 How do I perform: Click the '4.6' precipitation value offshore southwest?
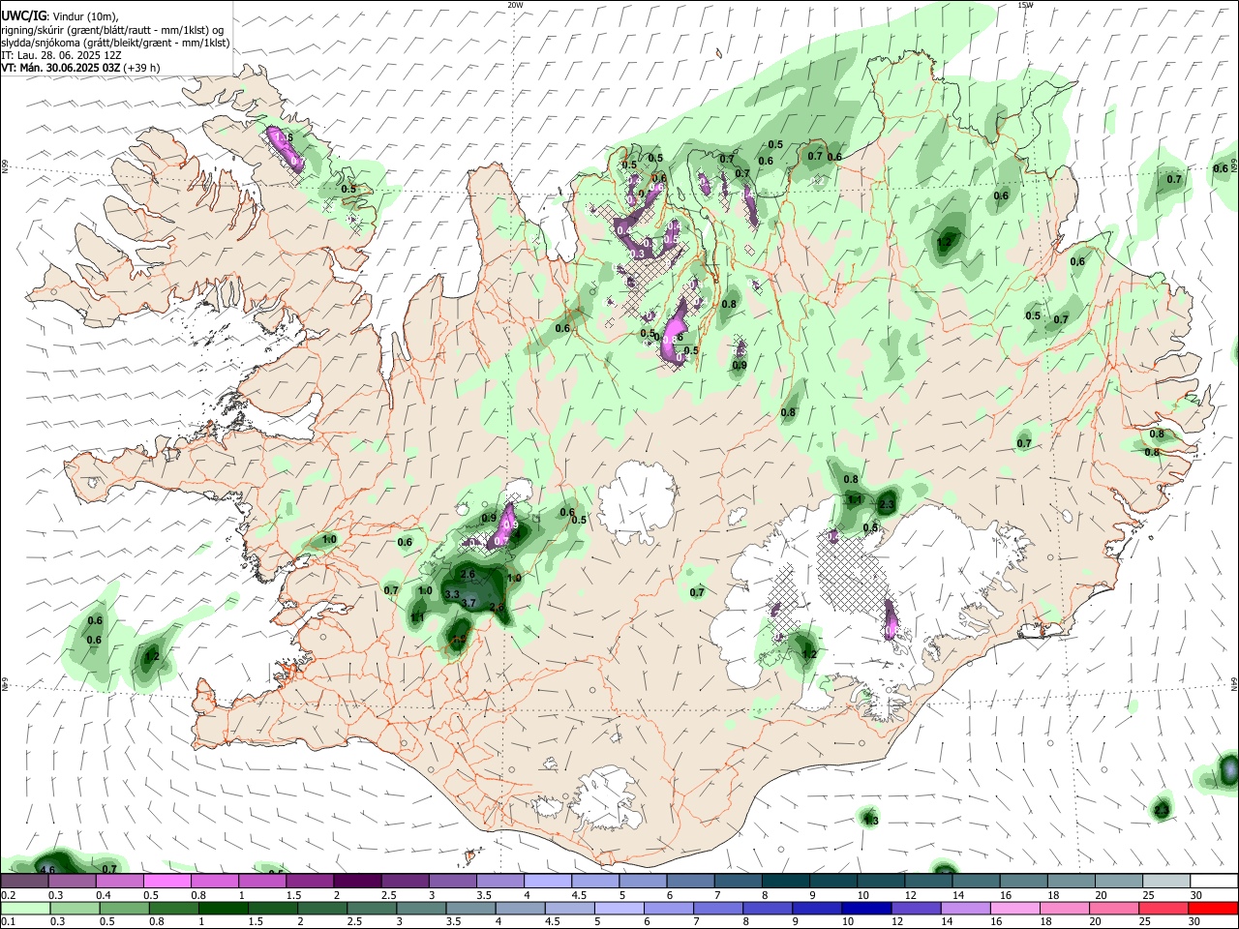(47, 870)
